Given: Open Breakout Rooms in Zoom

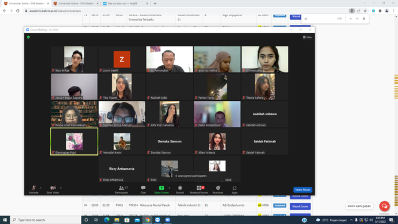Looking at the screenshot, I should 199,189.
